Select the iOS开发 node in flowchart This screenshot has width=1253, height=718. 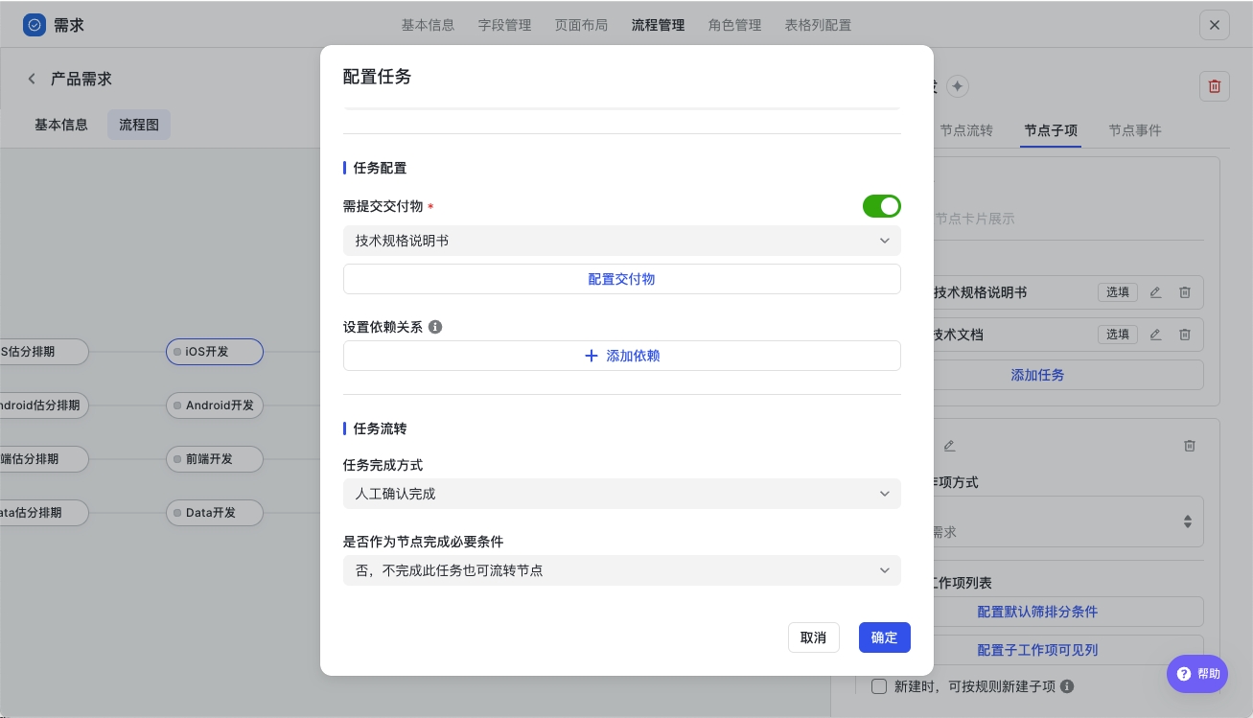215,352
